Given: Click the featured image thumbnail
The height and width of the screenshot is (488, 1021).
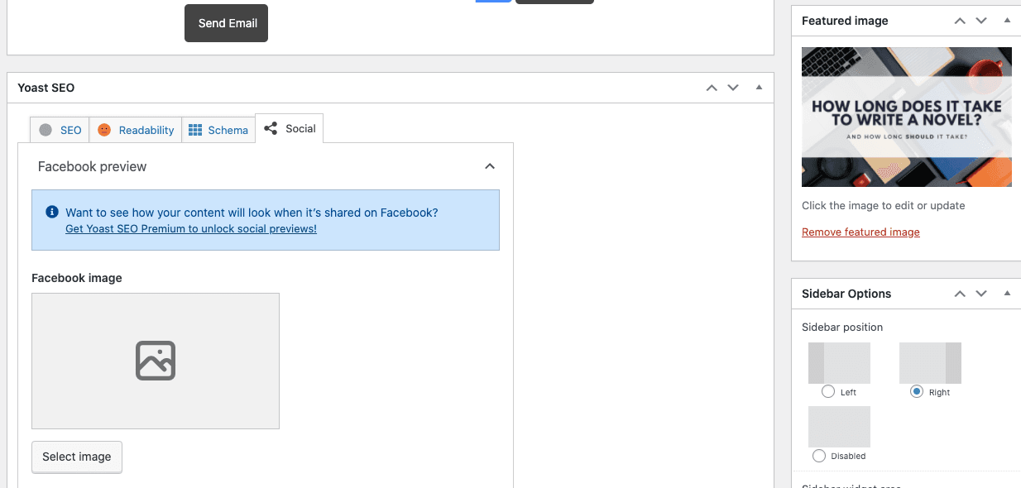Looking at the screenshot, I should (x=906, y=117).
